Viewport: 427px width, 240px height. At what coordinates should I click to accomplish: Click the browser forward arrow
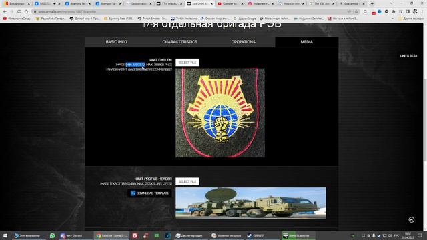coord(12,12)
